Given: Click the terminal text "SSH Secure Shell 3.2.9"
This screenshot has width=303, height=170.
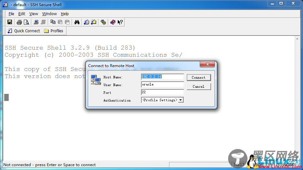Looking at the screenshot, I should pos(47,48).
